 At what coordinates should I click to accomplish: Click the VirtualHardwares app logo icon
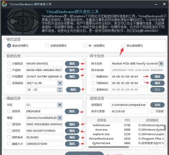[4, 4]
